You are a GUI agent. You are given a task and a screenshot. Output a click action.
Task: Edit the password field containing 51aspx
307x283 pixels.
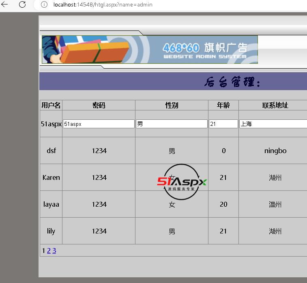coord(99,124)
